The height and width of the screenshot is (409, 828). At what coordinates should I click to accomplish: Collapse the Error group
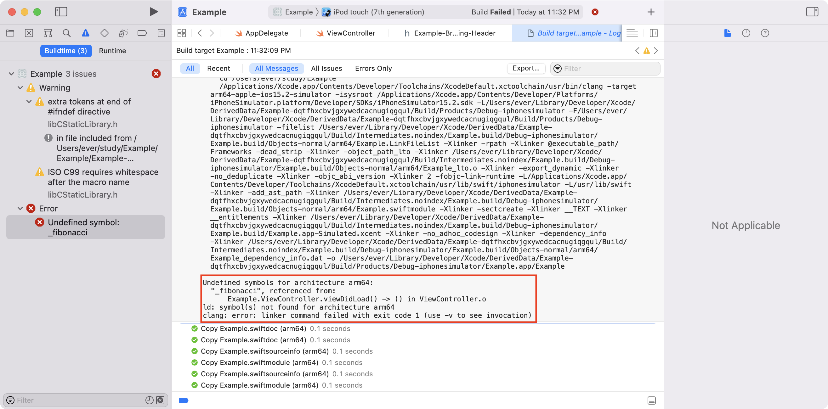click(20, 209)
